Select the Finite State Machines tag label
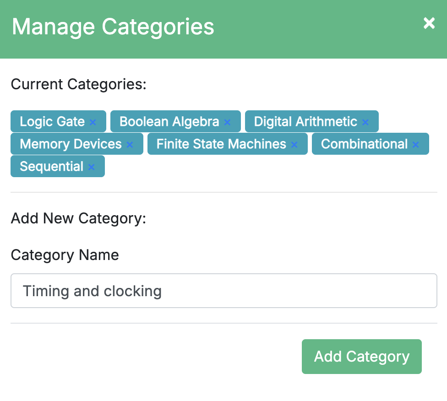Screen dimensions: 447x401 point(221,144)
